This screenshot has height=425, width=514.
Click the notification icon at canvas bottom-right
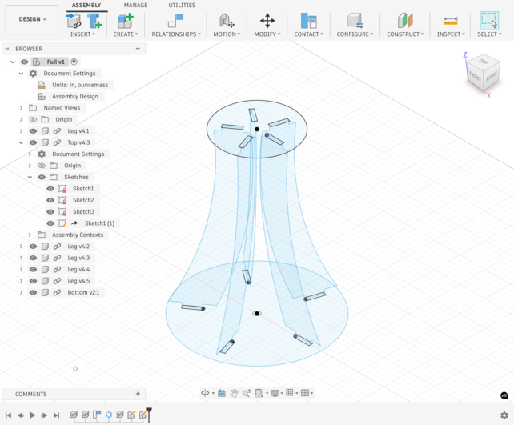(504, 395)
